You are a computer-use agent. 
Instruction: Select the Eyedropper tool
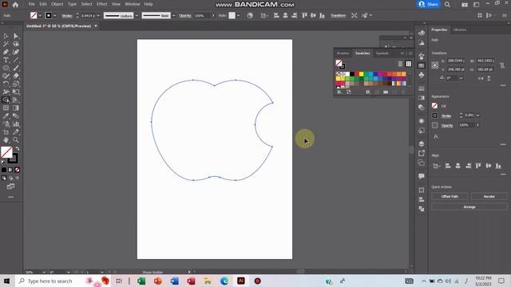[x=6, y=116]
